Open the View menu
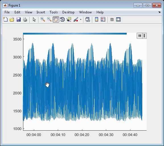This screenshot has width=164, height=146. click(28, 12)
